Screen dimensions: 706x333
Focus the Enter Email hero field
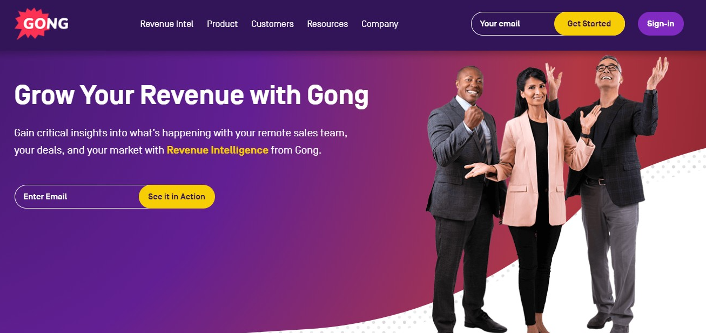(77, 197)
